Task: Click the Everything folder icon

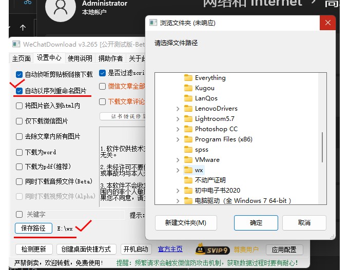Action: (188, 78)
